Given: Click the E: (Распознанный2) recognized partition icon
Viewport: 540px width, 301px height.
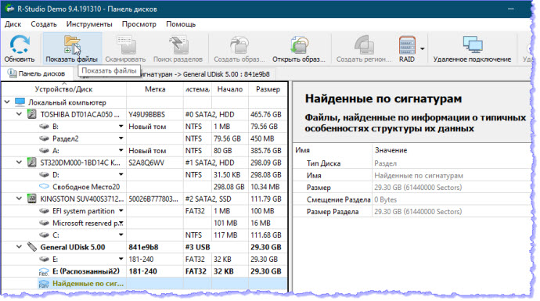Looking at the screenshot, I should [44, 272].
